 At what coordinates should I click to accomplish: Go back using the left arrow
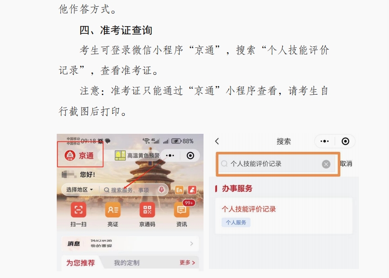(x=217, y=141)
